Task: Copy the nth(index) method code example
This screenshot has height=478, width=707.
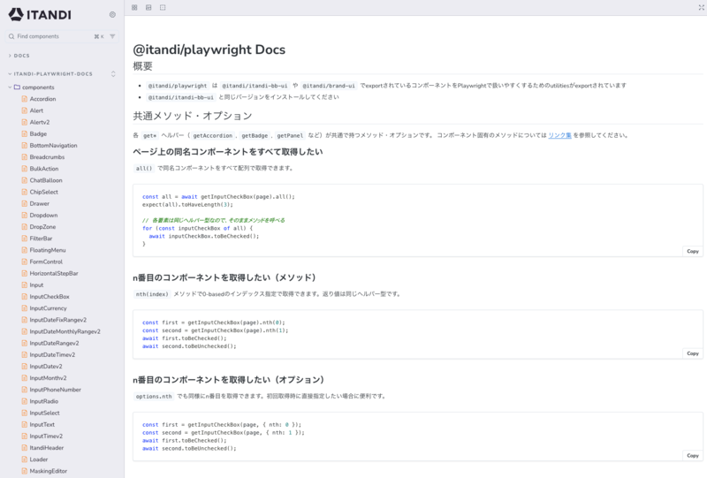Action: [x=693, y=353]
